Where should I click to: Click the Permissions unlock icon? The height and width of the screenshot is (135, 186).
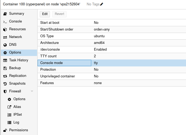[x=5, y=130]
